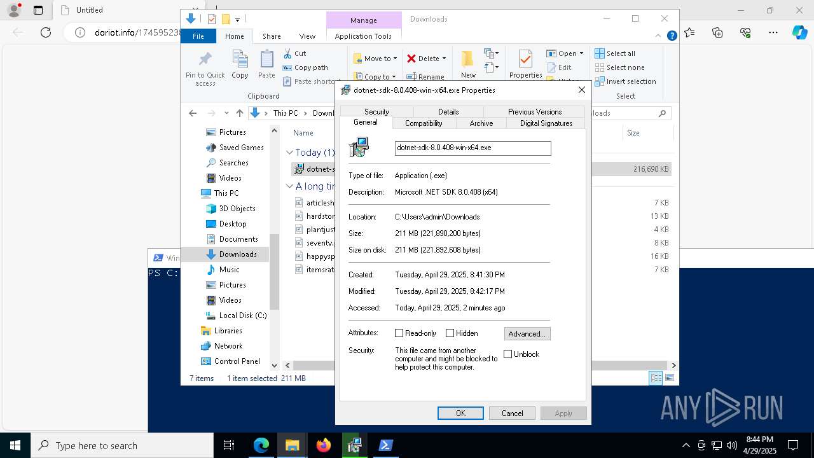Open the Previous Versions tab
Image resolution: width=814 pixels, height=458 pixels.
coord(535,112)
